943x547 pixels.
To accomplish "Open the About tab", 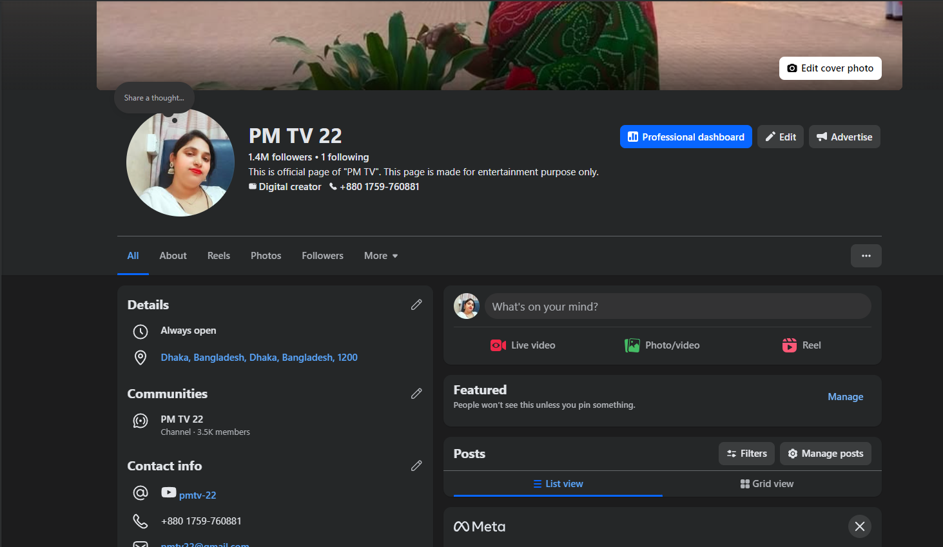I will pyautogui.click(x=173, y=256).
